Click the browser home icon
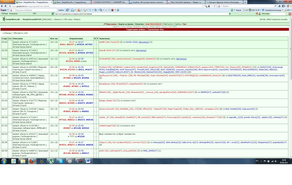Viewport: 292px width, 185px height. (279, 6)
